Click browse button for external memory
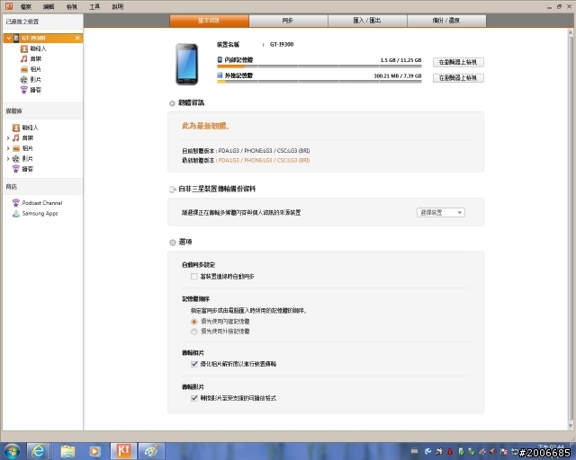The height and width of the screenshot is (460, 576). (x=458, y=78)
